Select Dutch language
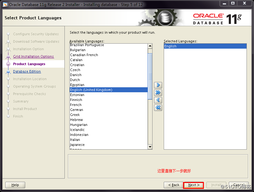This screenshot has width=254, height=192. tap(109, 80)
